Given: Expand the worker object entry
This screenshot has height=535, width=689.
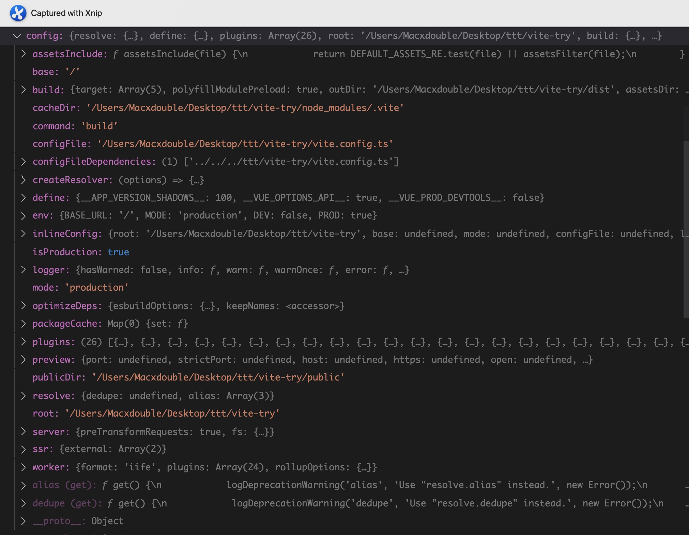Looking at the screenshot, I should 23,467.
